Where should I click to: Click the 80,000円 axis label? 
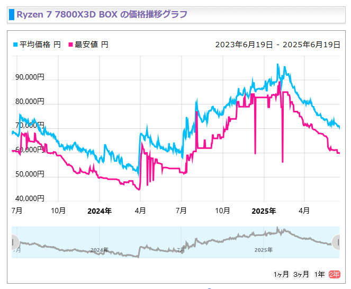click(x=30, y=101)
